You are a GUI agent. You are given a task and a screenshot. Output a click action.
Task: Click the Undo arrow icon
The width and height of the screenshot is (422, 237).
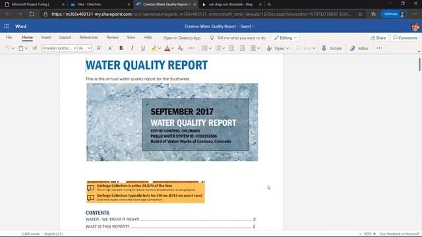7,48
